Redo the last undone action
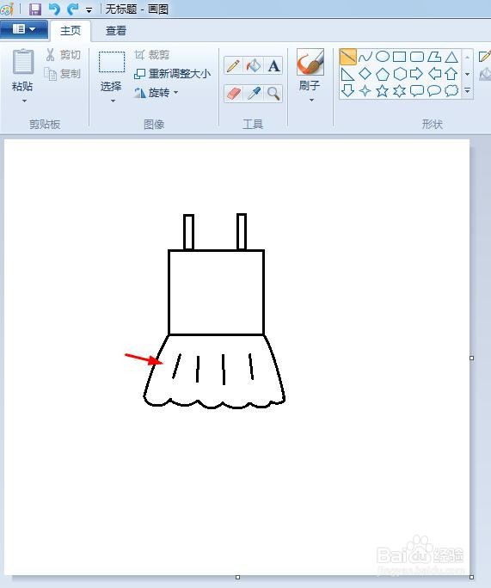 click(x=73, y=9)
